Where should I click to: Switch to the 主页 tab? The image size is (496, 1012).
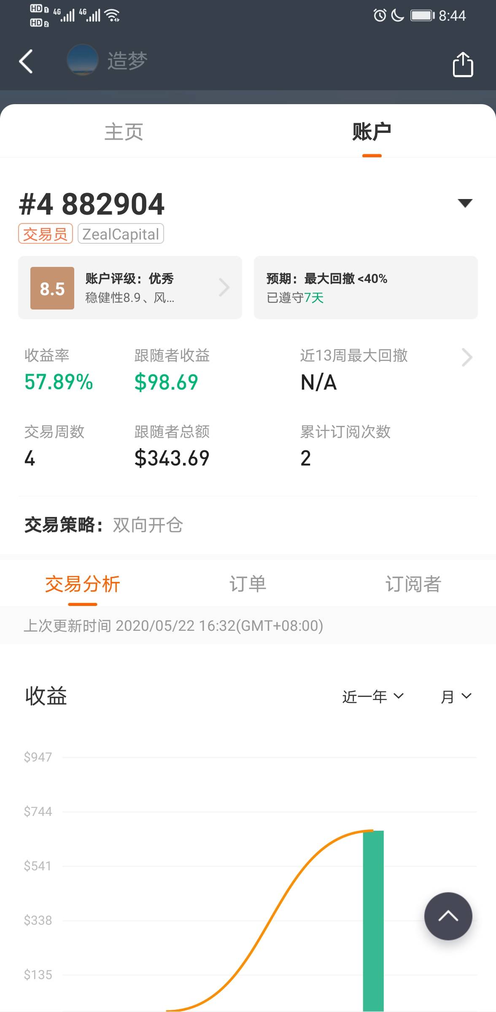tap(124, 132)
